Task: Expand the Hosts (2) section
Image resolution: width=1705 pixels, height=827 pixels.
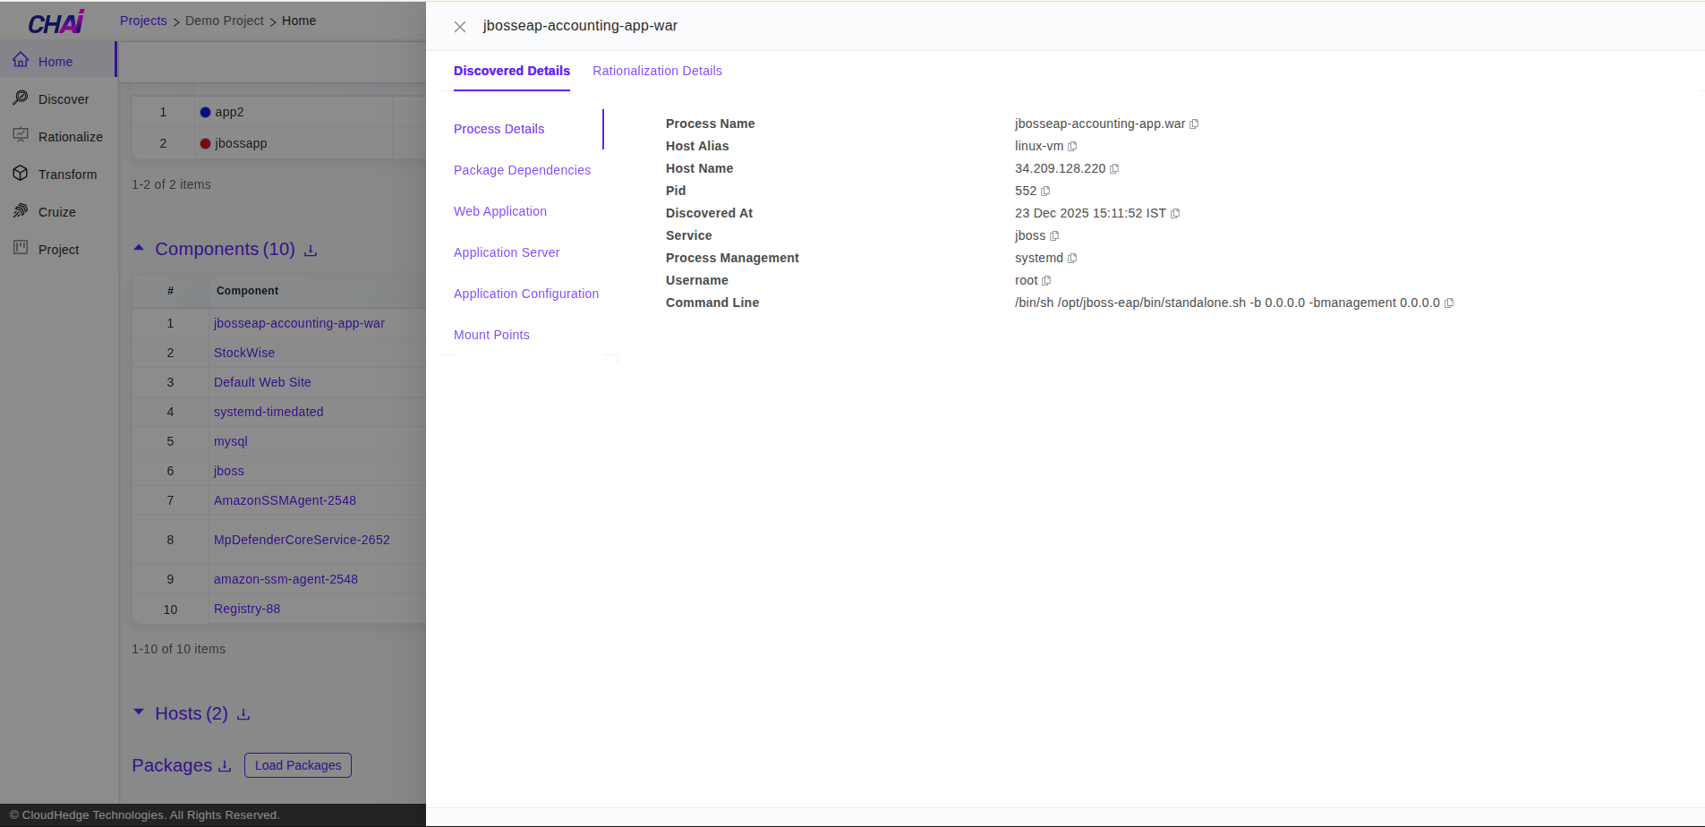Action: pyautogui.click(x=139, y=712)
